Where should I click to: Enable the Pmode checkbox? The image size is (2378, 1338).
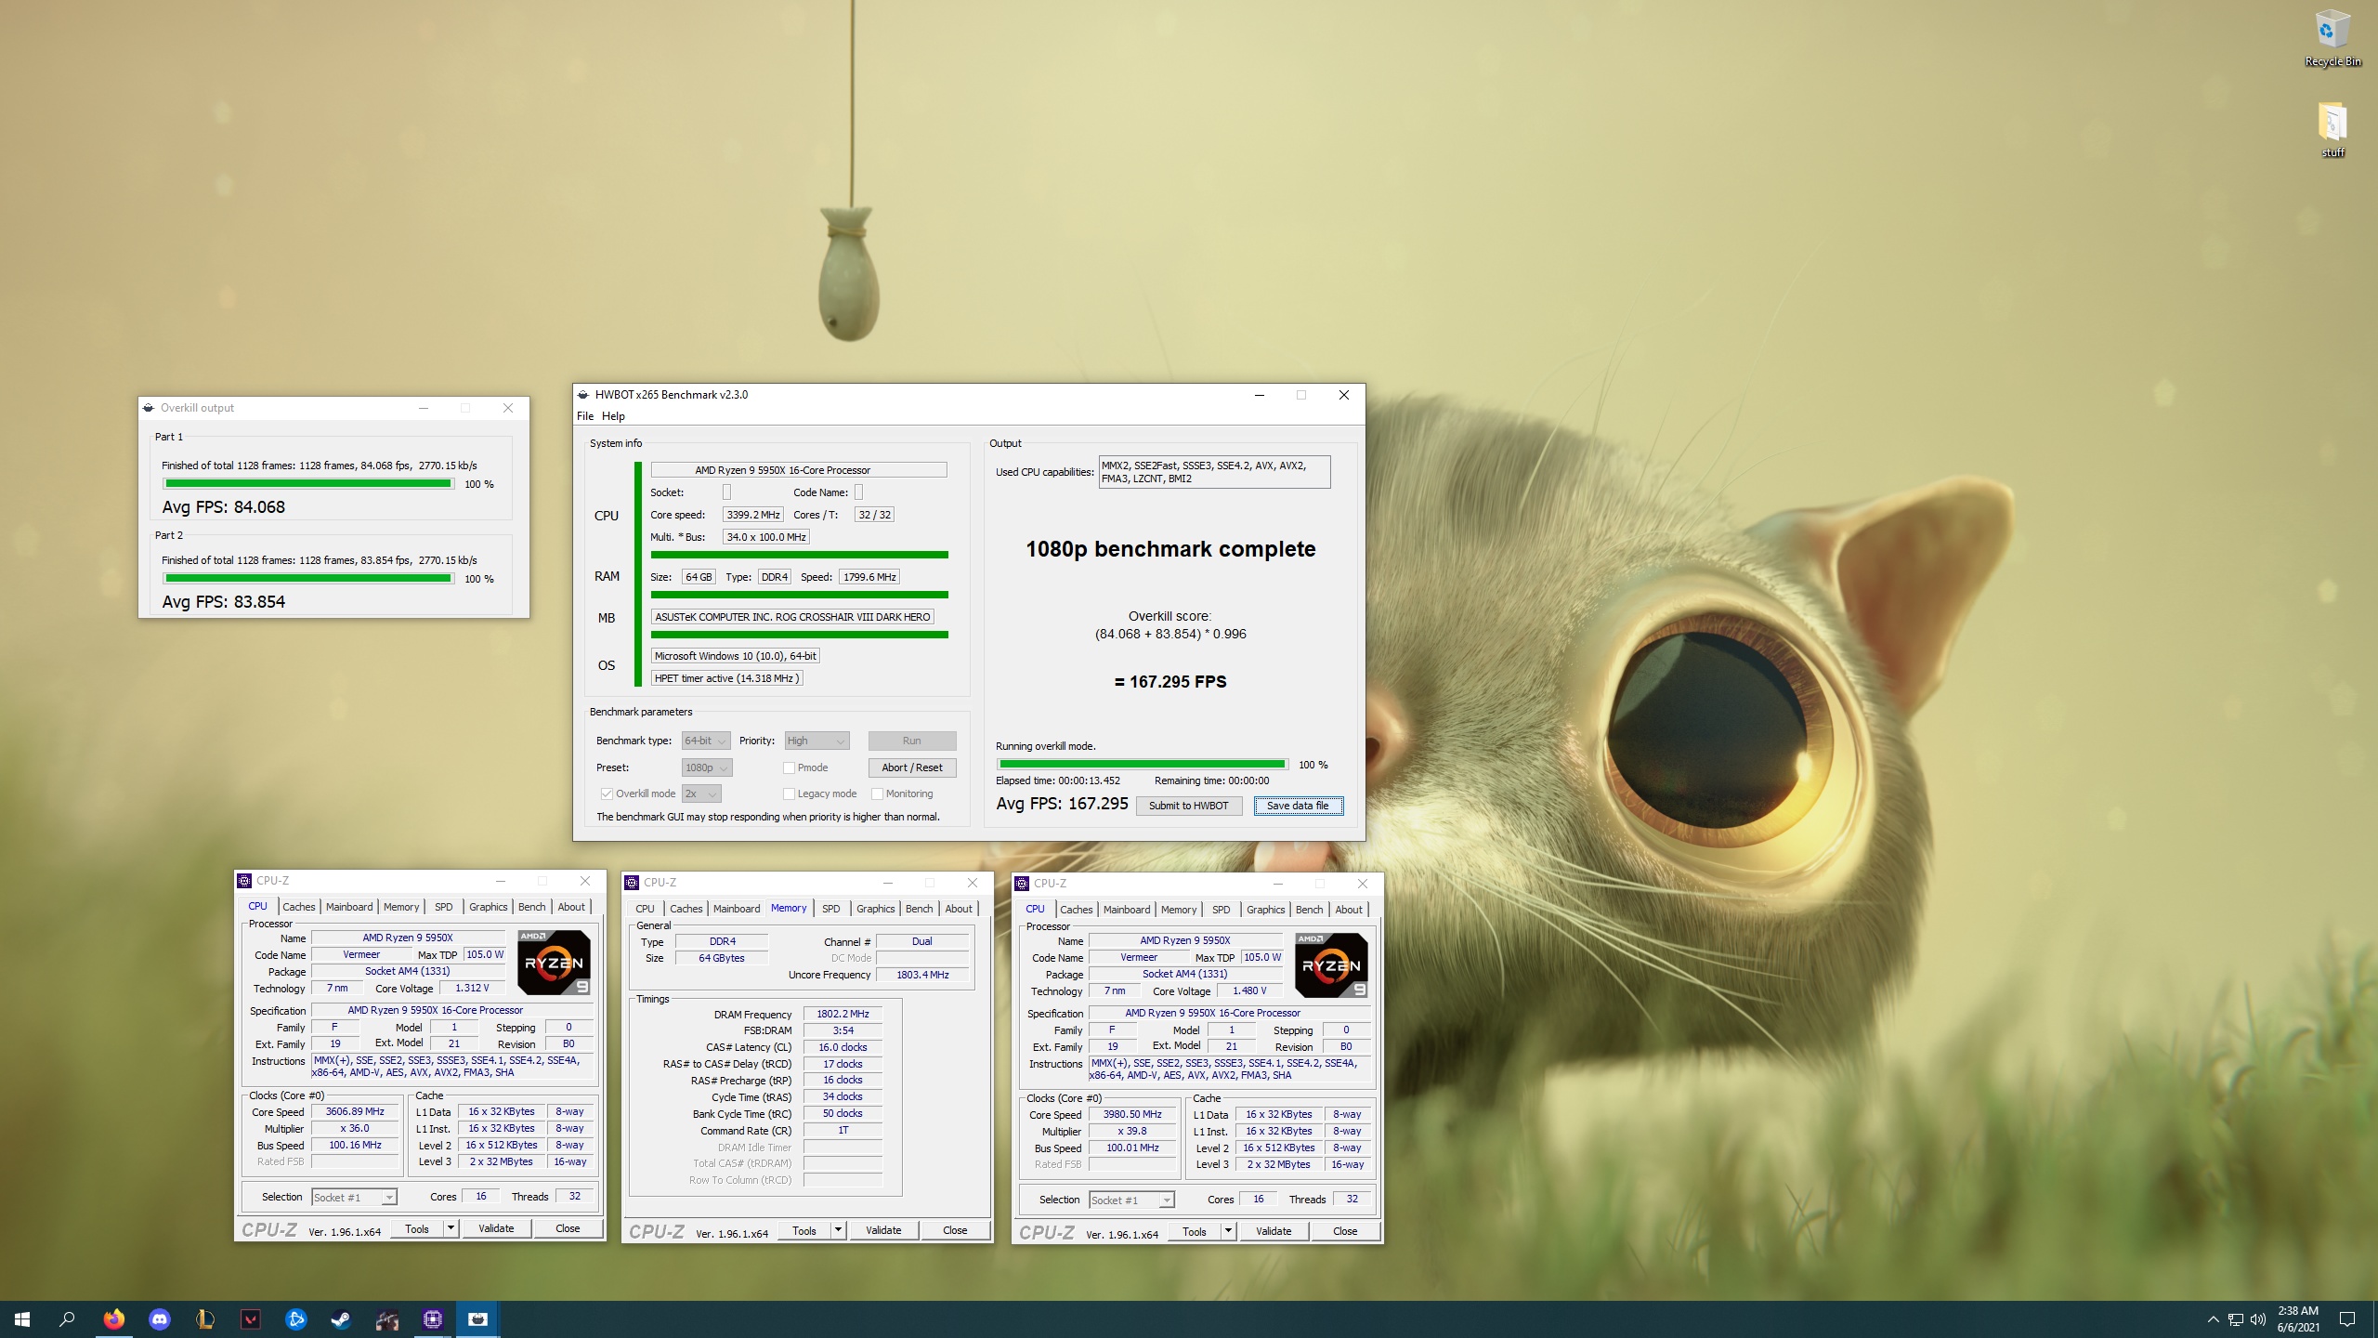coord(789,767)
